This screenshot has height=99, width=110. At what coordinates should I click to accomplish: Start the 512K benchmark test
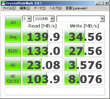13,50
